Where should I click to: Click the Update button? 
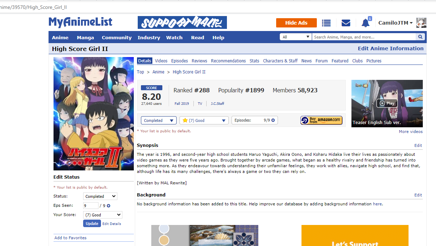tap(92, 224)
